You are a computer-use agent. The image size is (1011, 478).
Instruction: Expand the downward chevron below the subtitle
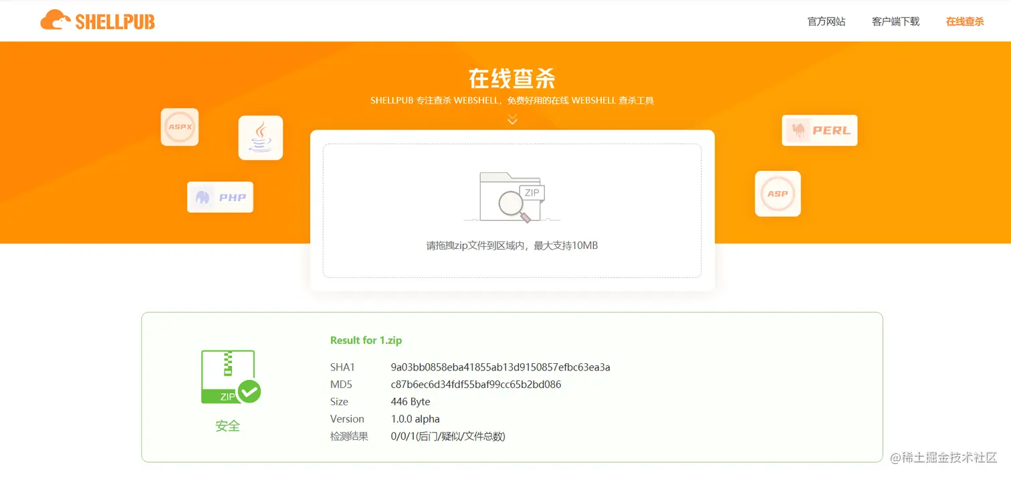click(512, 119)
